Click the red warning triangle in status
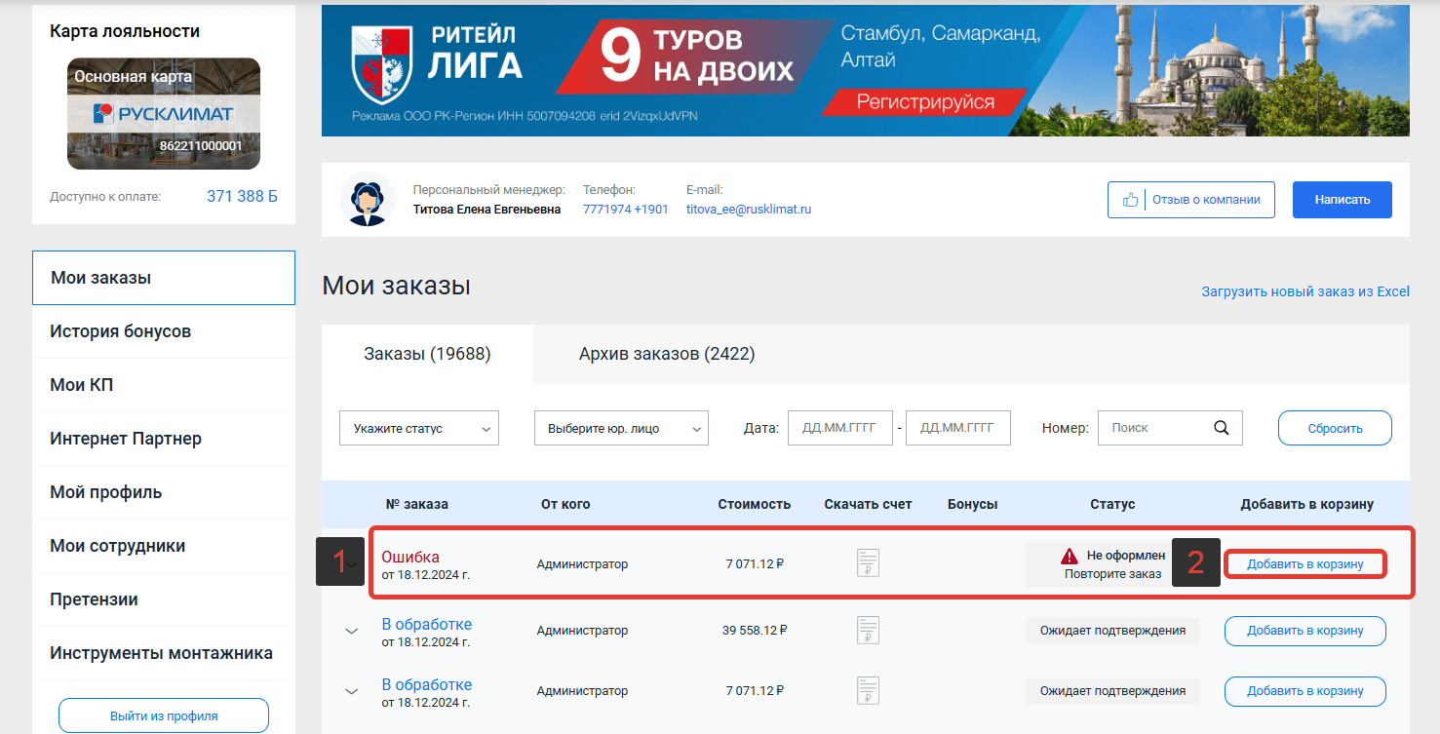Image resolution: width=1440 pixels, height=734 pixels. [1070, 556]
